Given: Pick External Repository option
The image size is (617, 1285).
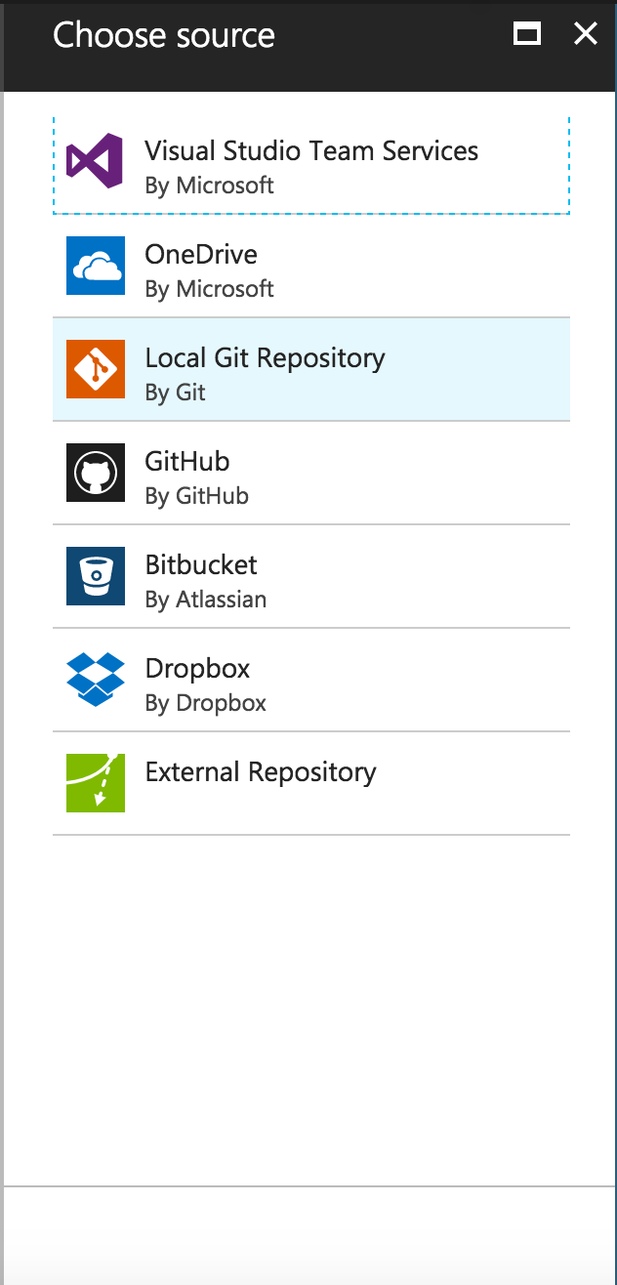Looking at the screenshot, I should click(310, 783).
